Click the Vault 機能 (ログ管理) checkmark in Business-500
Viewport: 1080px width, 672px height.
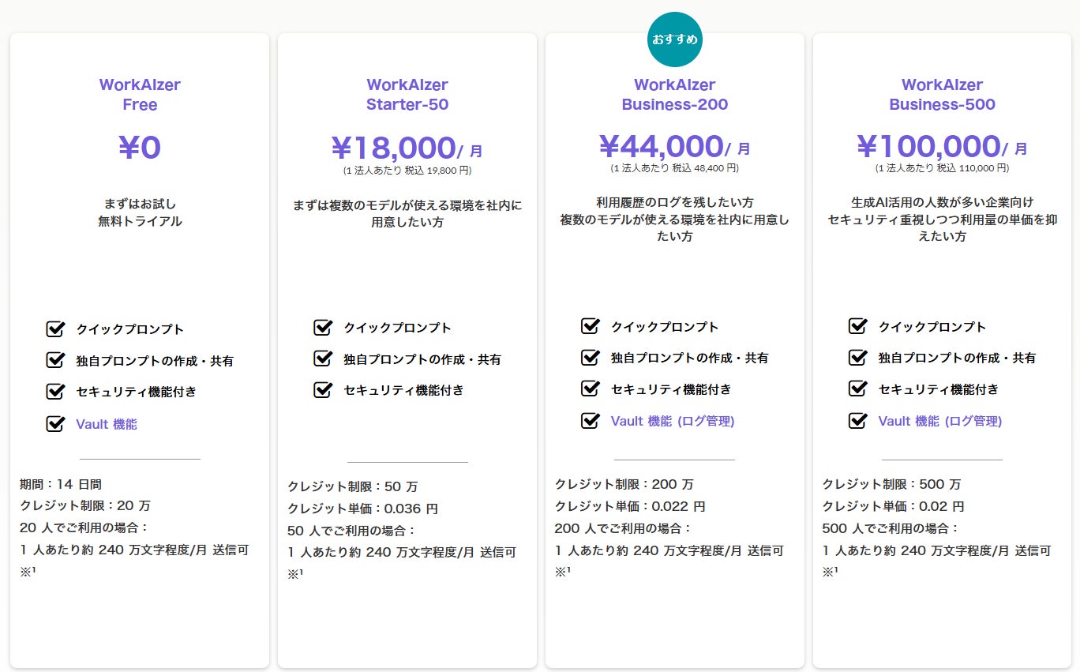point(857,421)
